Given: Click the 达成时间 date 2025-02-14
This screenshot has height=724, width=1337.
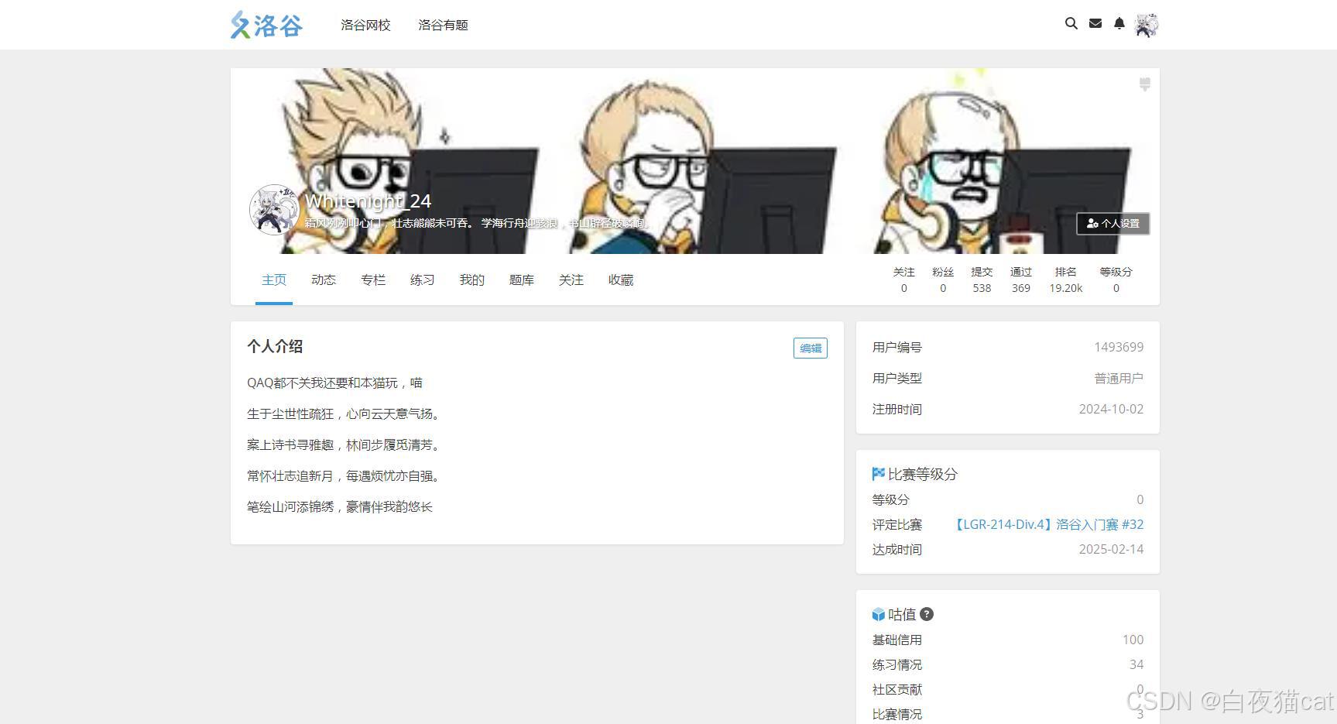Looking at the screenshot, I should coord(1111,550).
